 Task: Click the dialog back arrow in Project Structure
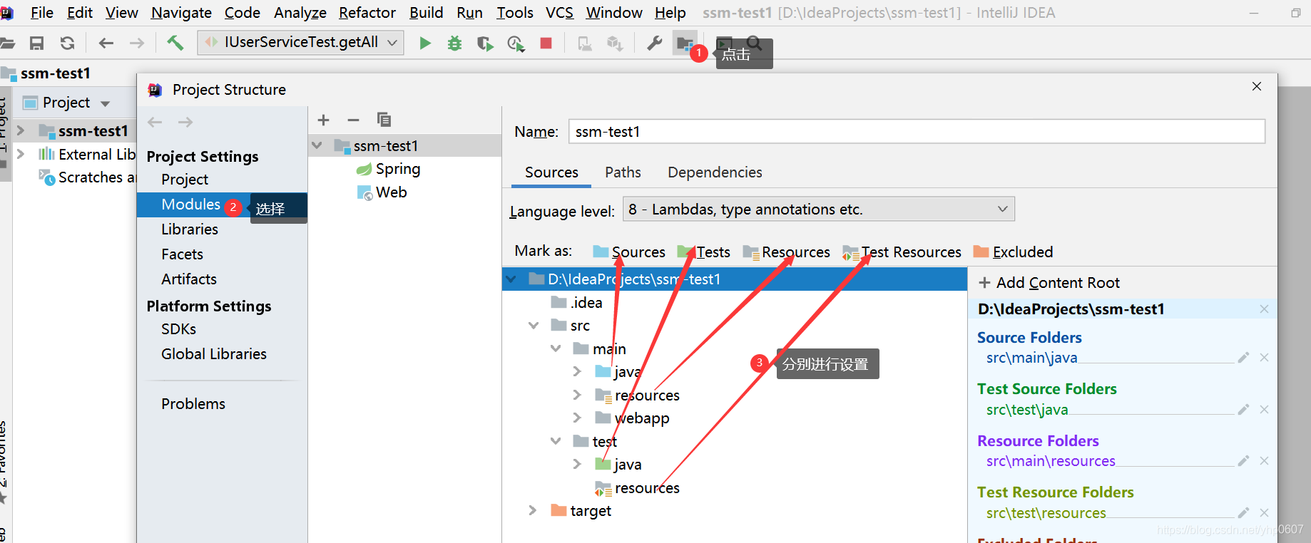point(155,122)
